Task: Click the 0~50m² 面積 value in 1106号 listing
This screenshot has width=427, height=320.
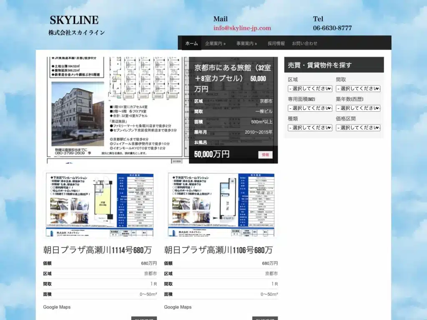Action: point(269,295)
